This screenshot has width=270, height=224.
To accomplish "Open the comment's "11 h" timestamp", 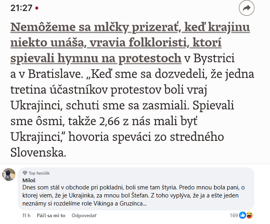I will coord(27,216).
